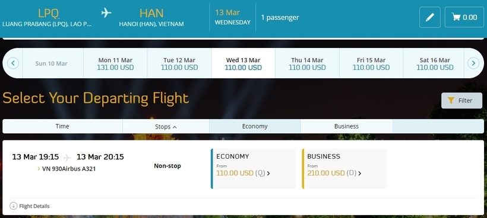Show previous dates with left arrow
Viewport: 487px width, 218px height.
(x=12, y=63)
